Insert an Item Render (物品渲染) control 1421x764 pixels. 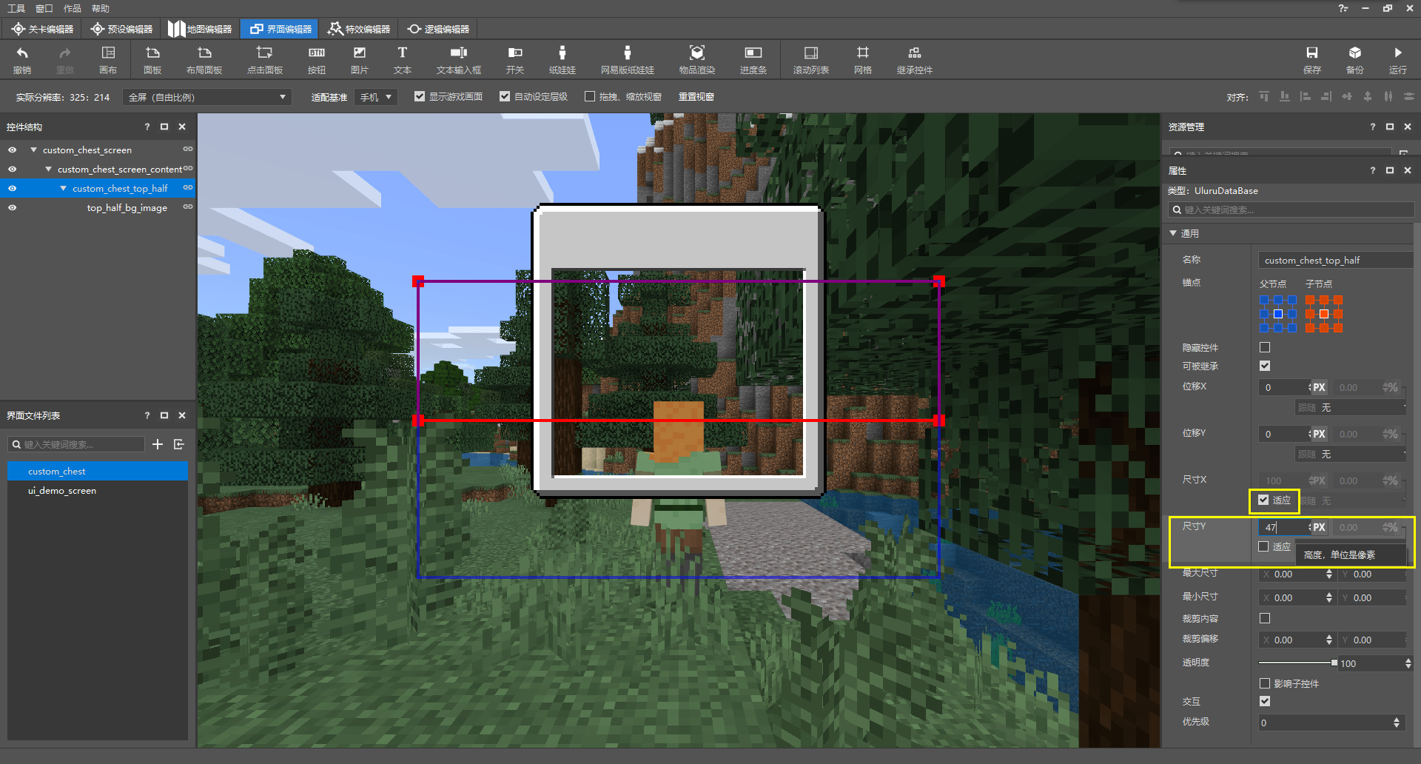pyautogui.click(x=697, y=60)
